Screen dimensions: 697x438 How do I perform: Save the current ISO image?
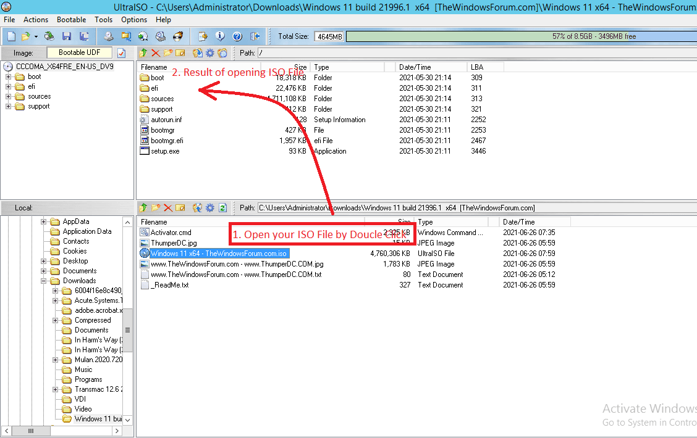67,36
